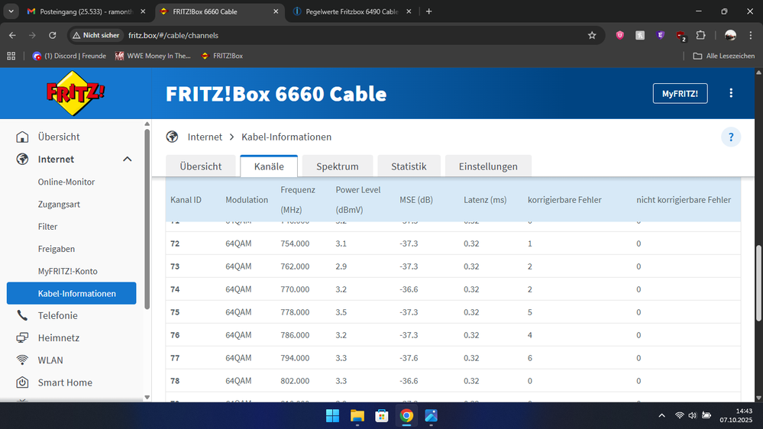This screenshot has height=429, width=763.
Task: Open Freigaben submenu entry
Action: 57,249
